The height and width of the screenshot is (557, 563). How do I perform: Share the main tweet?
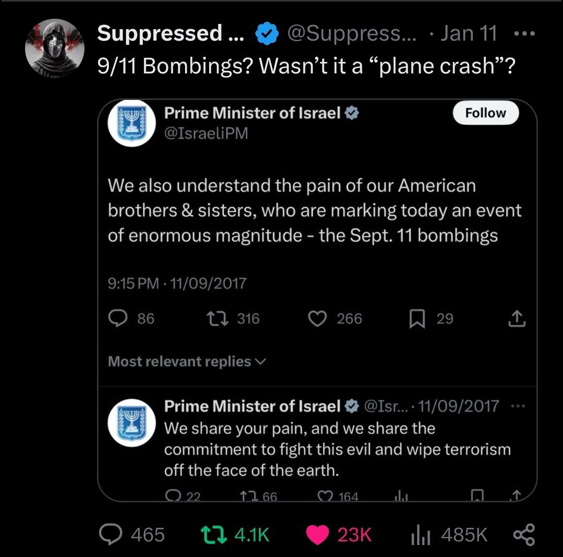[x=524, y=534]
